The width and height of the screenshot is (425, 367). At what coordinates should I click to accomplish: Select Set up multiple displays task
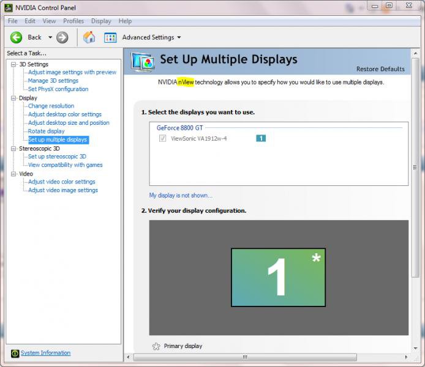[x=58, y=139]
